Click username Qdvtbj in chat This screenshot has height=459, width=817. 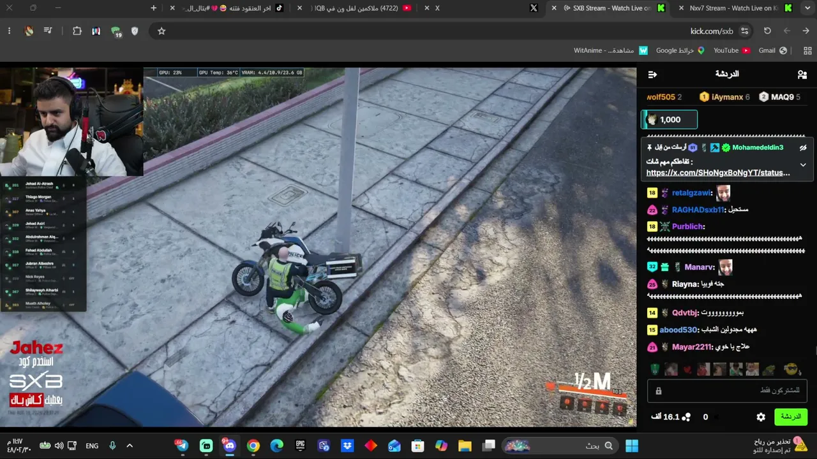pos(685,313)
